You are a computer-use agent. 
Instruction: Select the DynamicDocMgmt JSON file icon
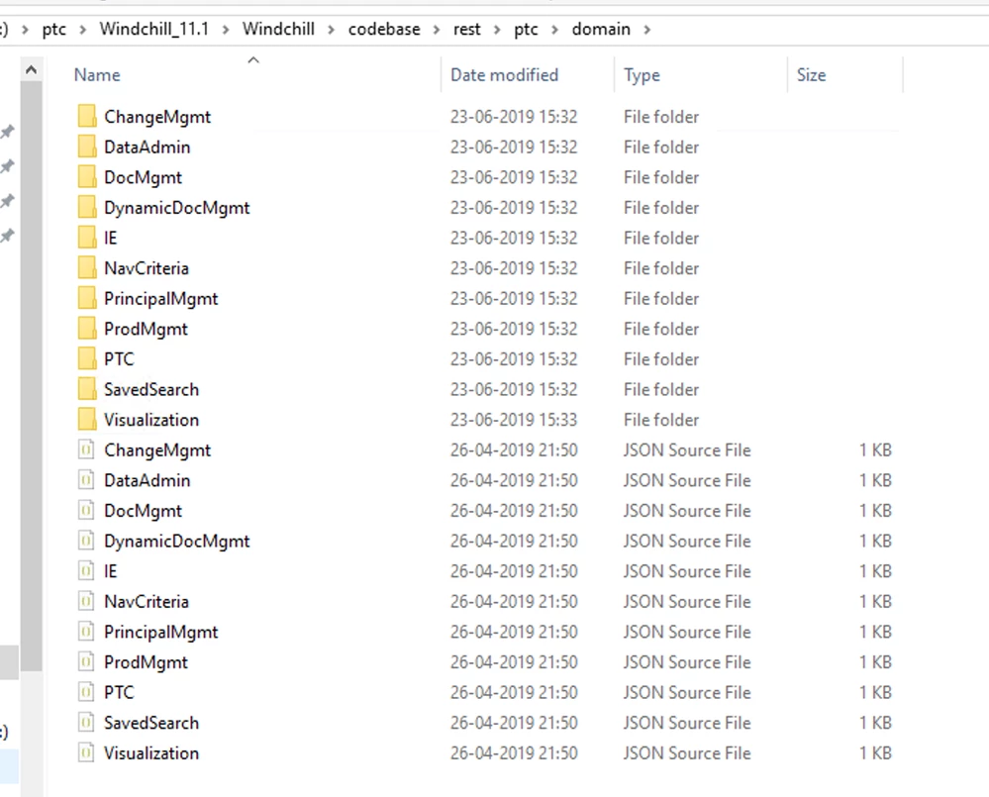[x=86, y=541]
